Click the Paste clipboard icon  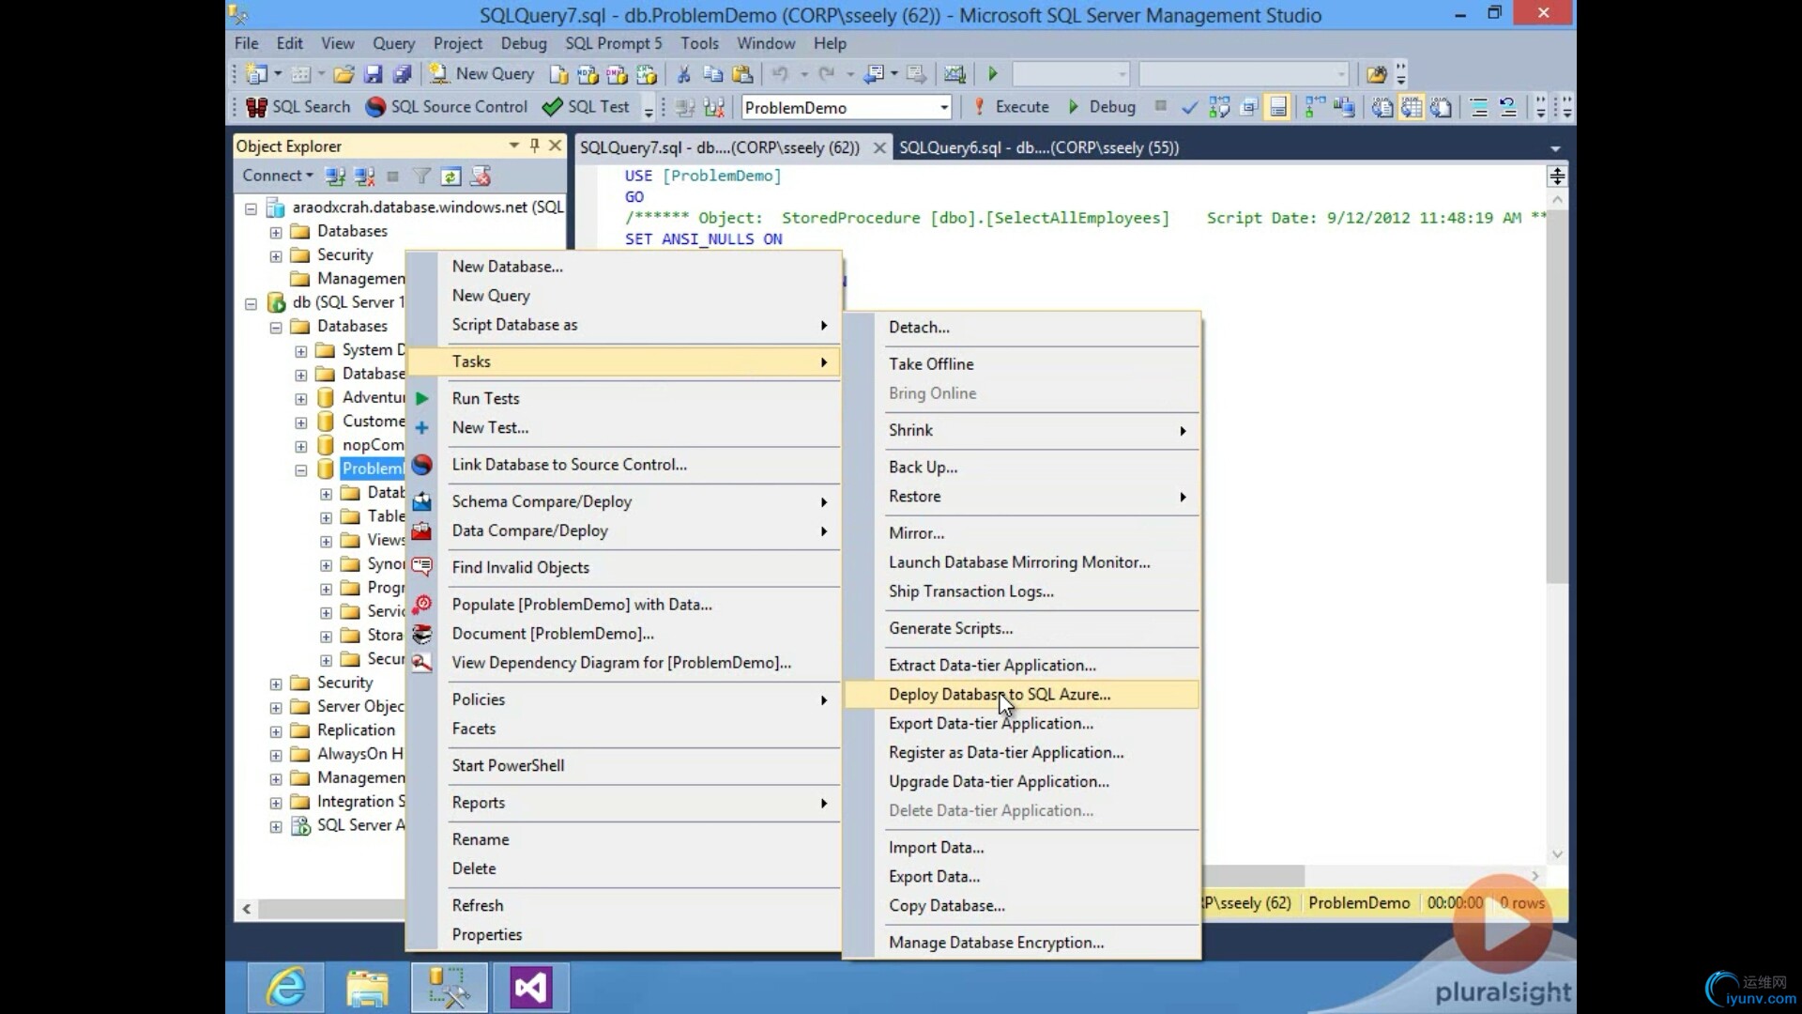click(x=742, y=73)
